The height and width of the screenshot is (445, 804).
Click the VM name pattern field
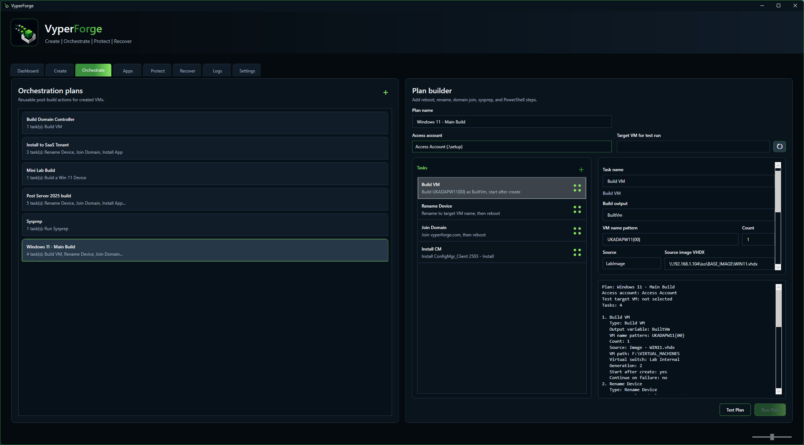tap(670, 239)
